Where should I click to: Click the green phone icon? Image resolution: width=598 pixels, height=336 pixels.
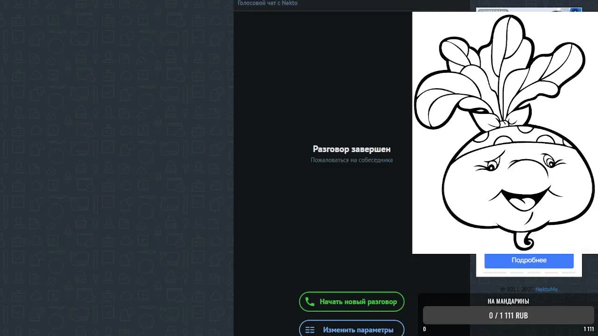(x=309, y=302)
